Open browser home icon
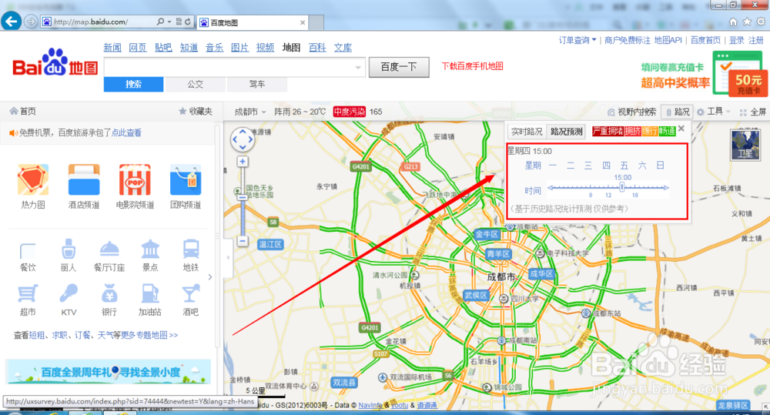The height and width of the screenshot is (415, 770). coord(733,22)
